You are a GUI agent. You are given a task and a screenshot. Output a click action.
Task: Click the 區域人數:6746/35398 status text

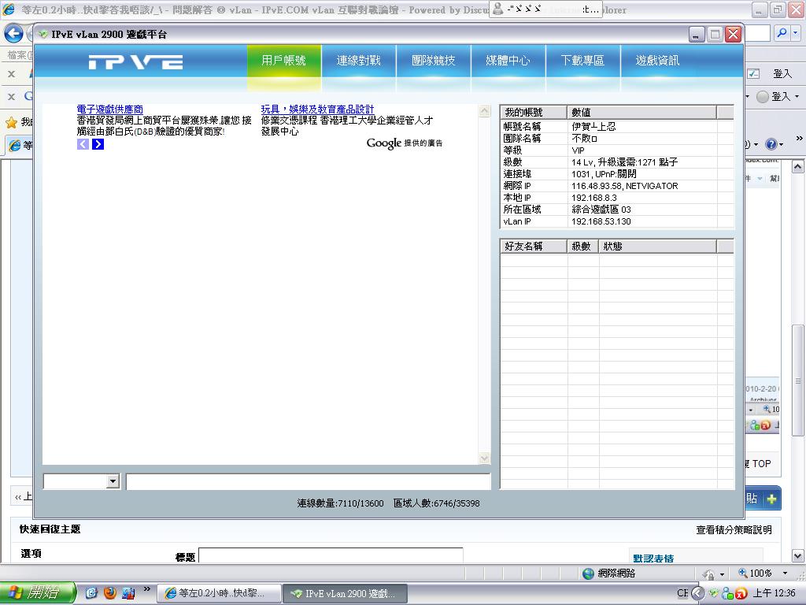tap(436, 503)
